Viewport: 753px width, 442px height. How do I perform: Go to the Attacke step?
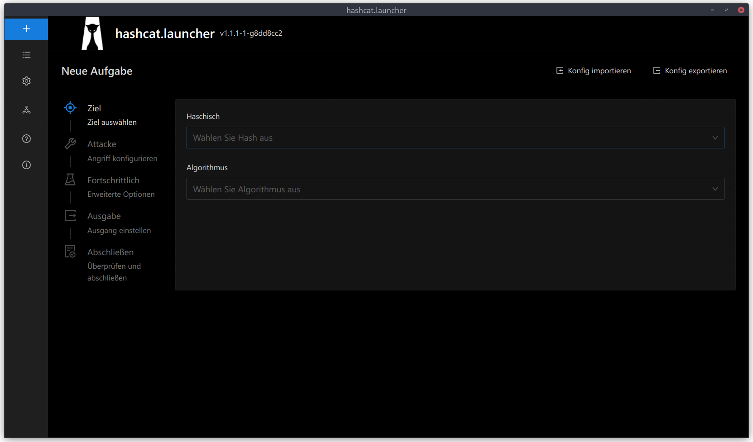pos(102,144)
